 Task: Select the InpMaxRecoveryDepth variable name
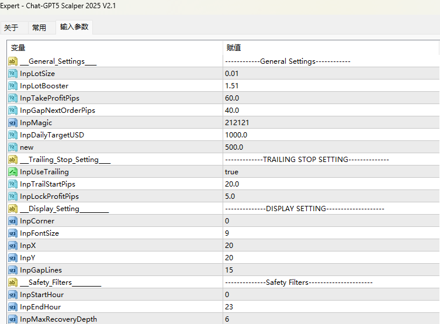click(x=58, y=319)
